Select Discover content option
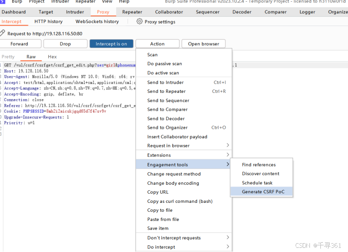The height and width of the screenshot is (252, 348). pos(262,173)
